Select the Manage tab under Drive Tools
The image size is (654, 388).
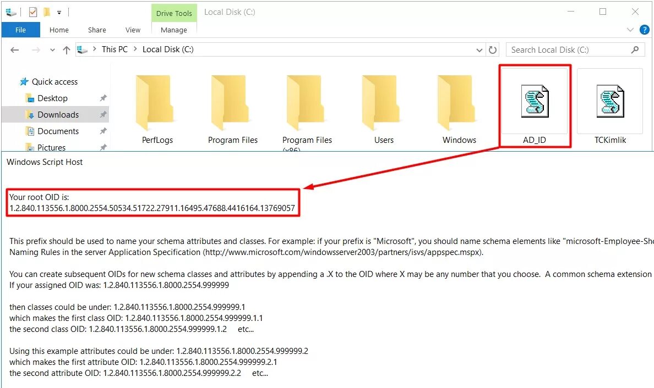[x=174, y=30]
